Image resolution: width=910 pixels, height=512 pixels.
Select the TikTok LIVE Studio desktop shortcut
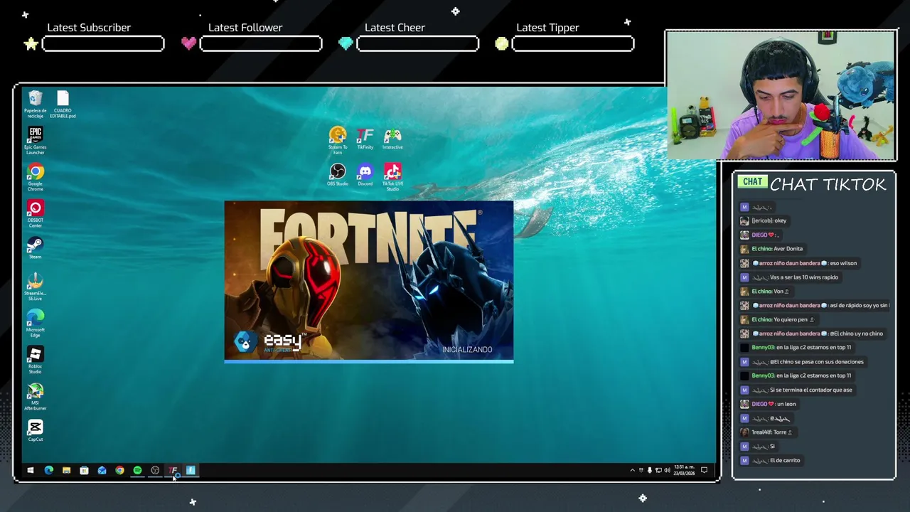pyautogui.click(x=392, y=177)
